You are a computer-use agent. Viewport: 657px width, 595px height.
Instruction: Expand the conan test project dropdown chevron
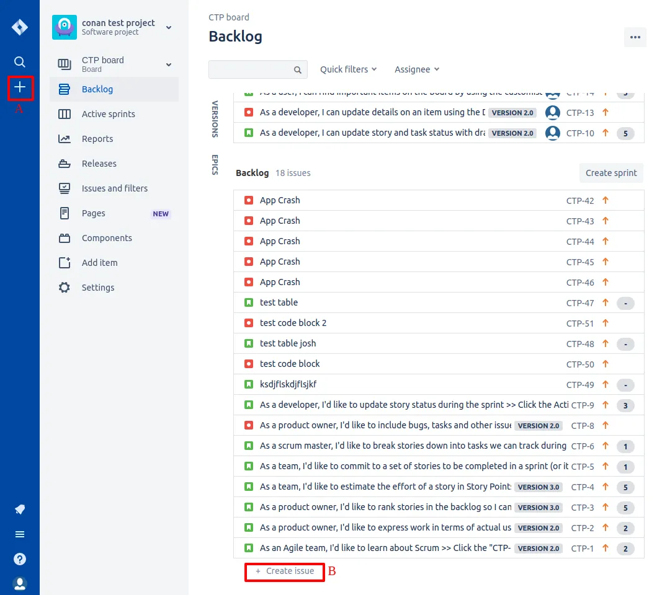pos(169,28)
